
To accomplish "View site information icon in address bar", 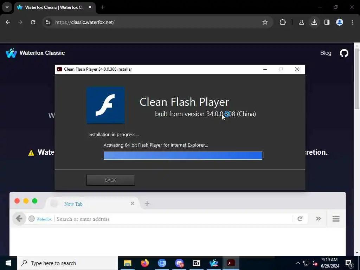I will point(48,22).
